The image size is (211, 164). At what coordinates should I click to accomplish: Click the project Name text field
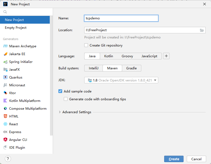click(x=121, y=18)
